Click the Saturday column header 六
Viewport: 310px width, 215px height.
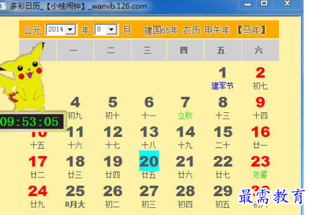[x=260, y=51]
